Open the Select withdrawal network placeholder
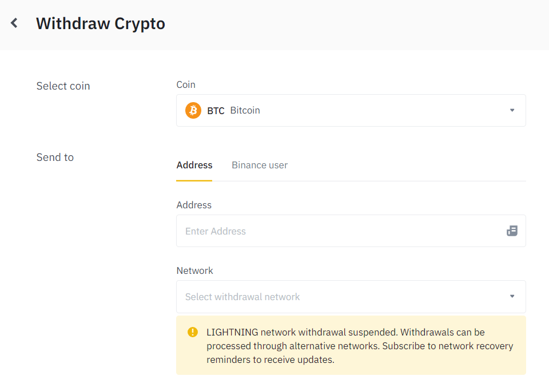Screen dimensions: 549x388 point(242,297)
